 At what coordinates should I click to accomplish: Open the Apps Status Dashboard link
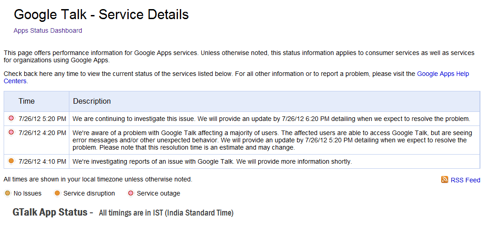point(48,30)
